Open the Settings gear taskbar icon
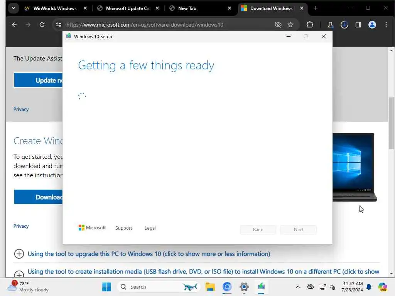Image resolution: width=395 pixels, height=296 pixels. pos(244,287)
